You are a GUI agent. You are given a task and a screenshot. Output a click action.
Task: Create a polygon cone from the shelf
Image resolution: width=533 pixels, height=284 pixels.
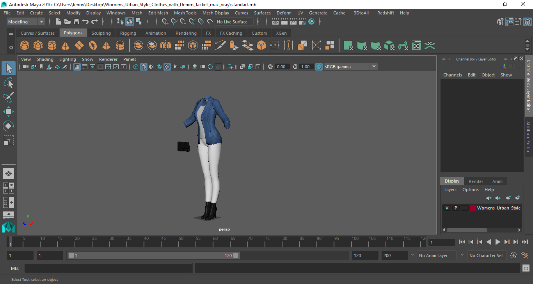[x=66, y=46]
